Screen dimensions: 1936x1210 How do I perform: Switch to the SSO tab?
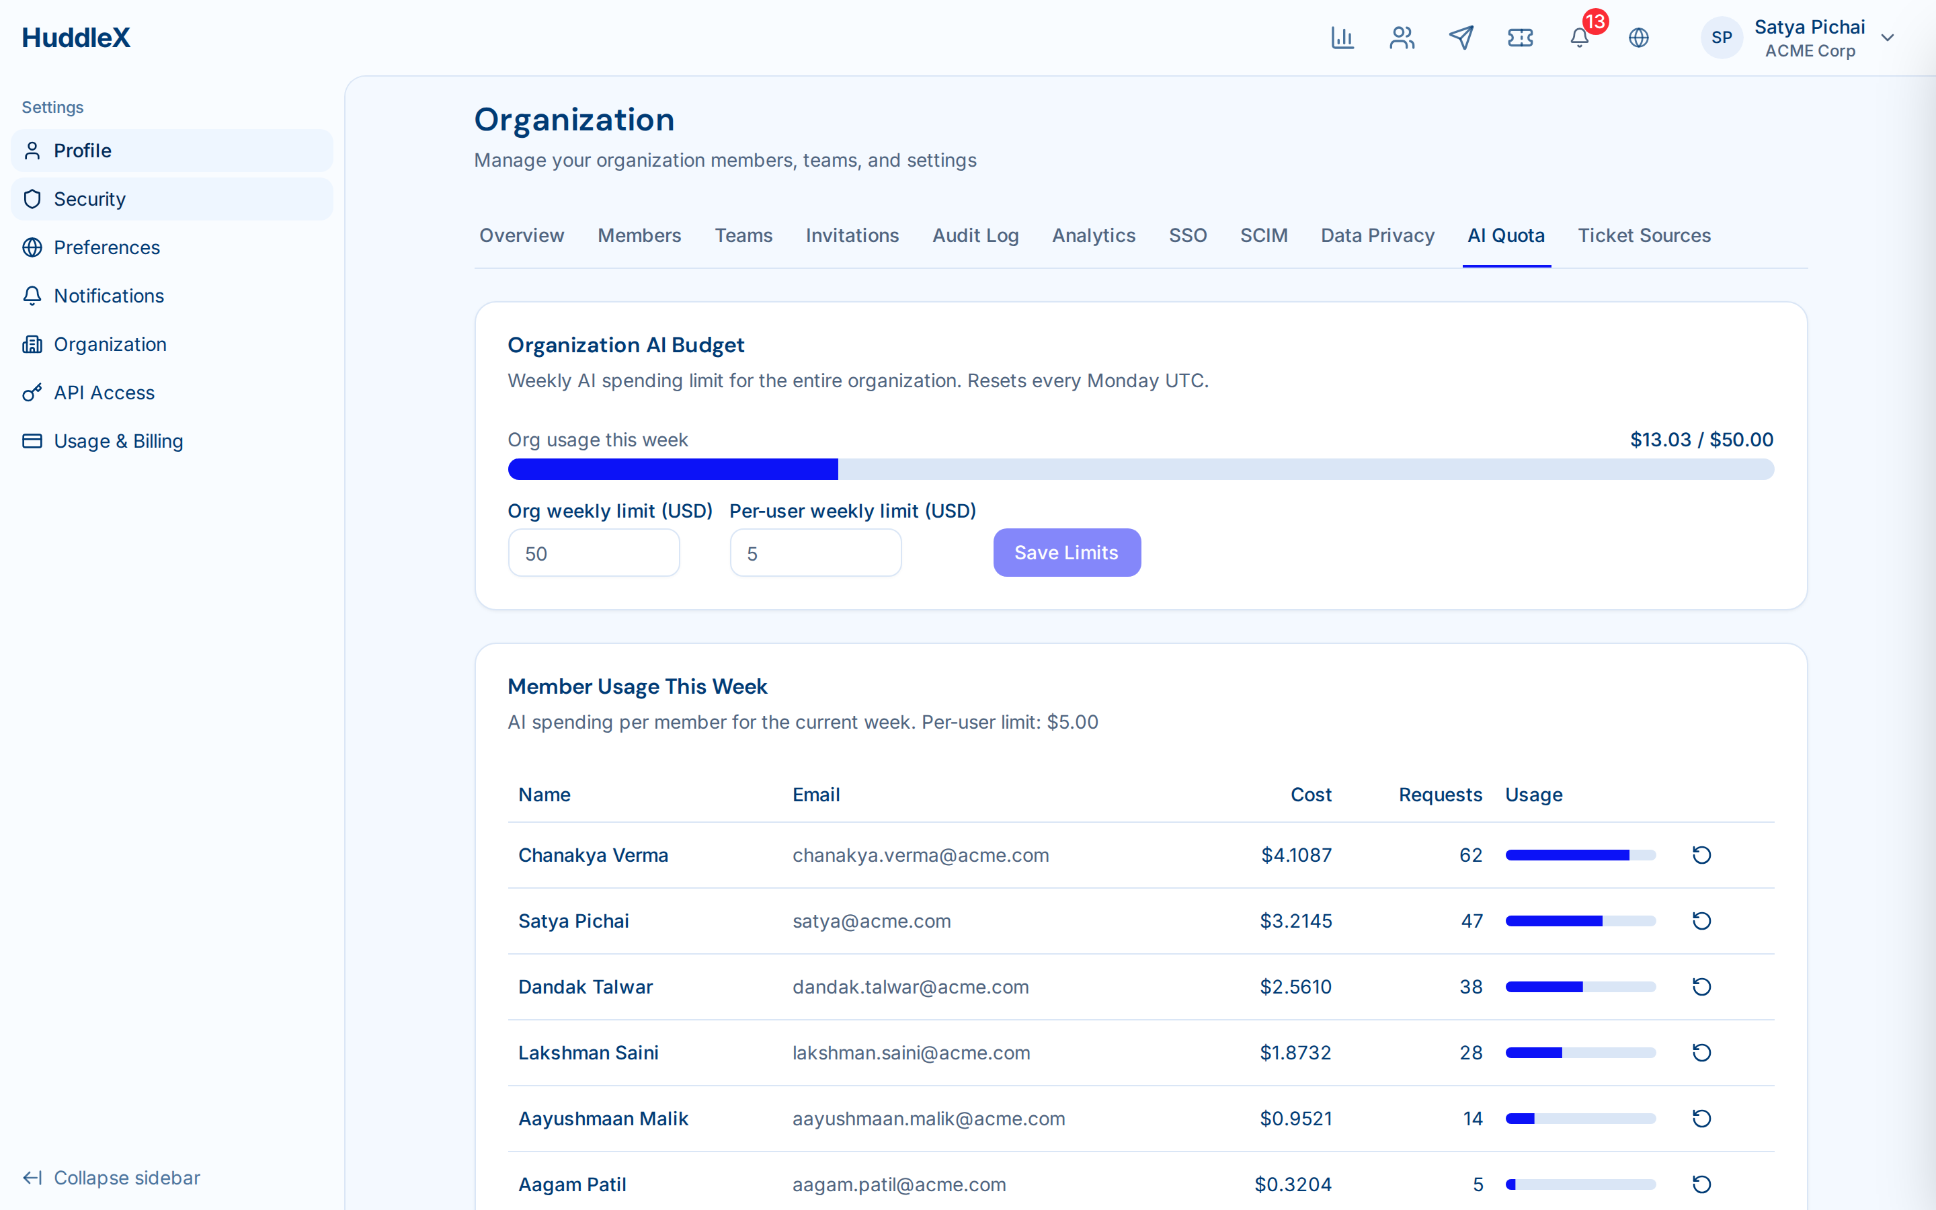point(1187,235)
